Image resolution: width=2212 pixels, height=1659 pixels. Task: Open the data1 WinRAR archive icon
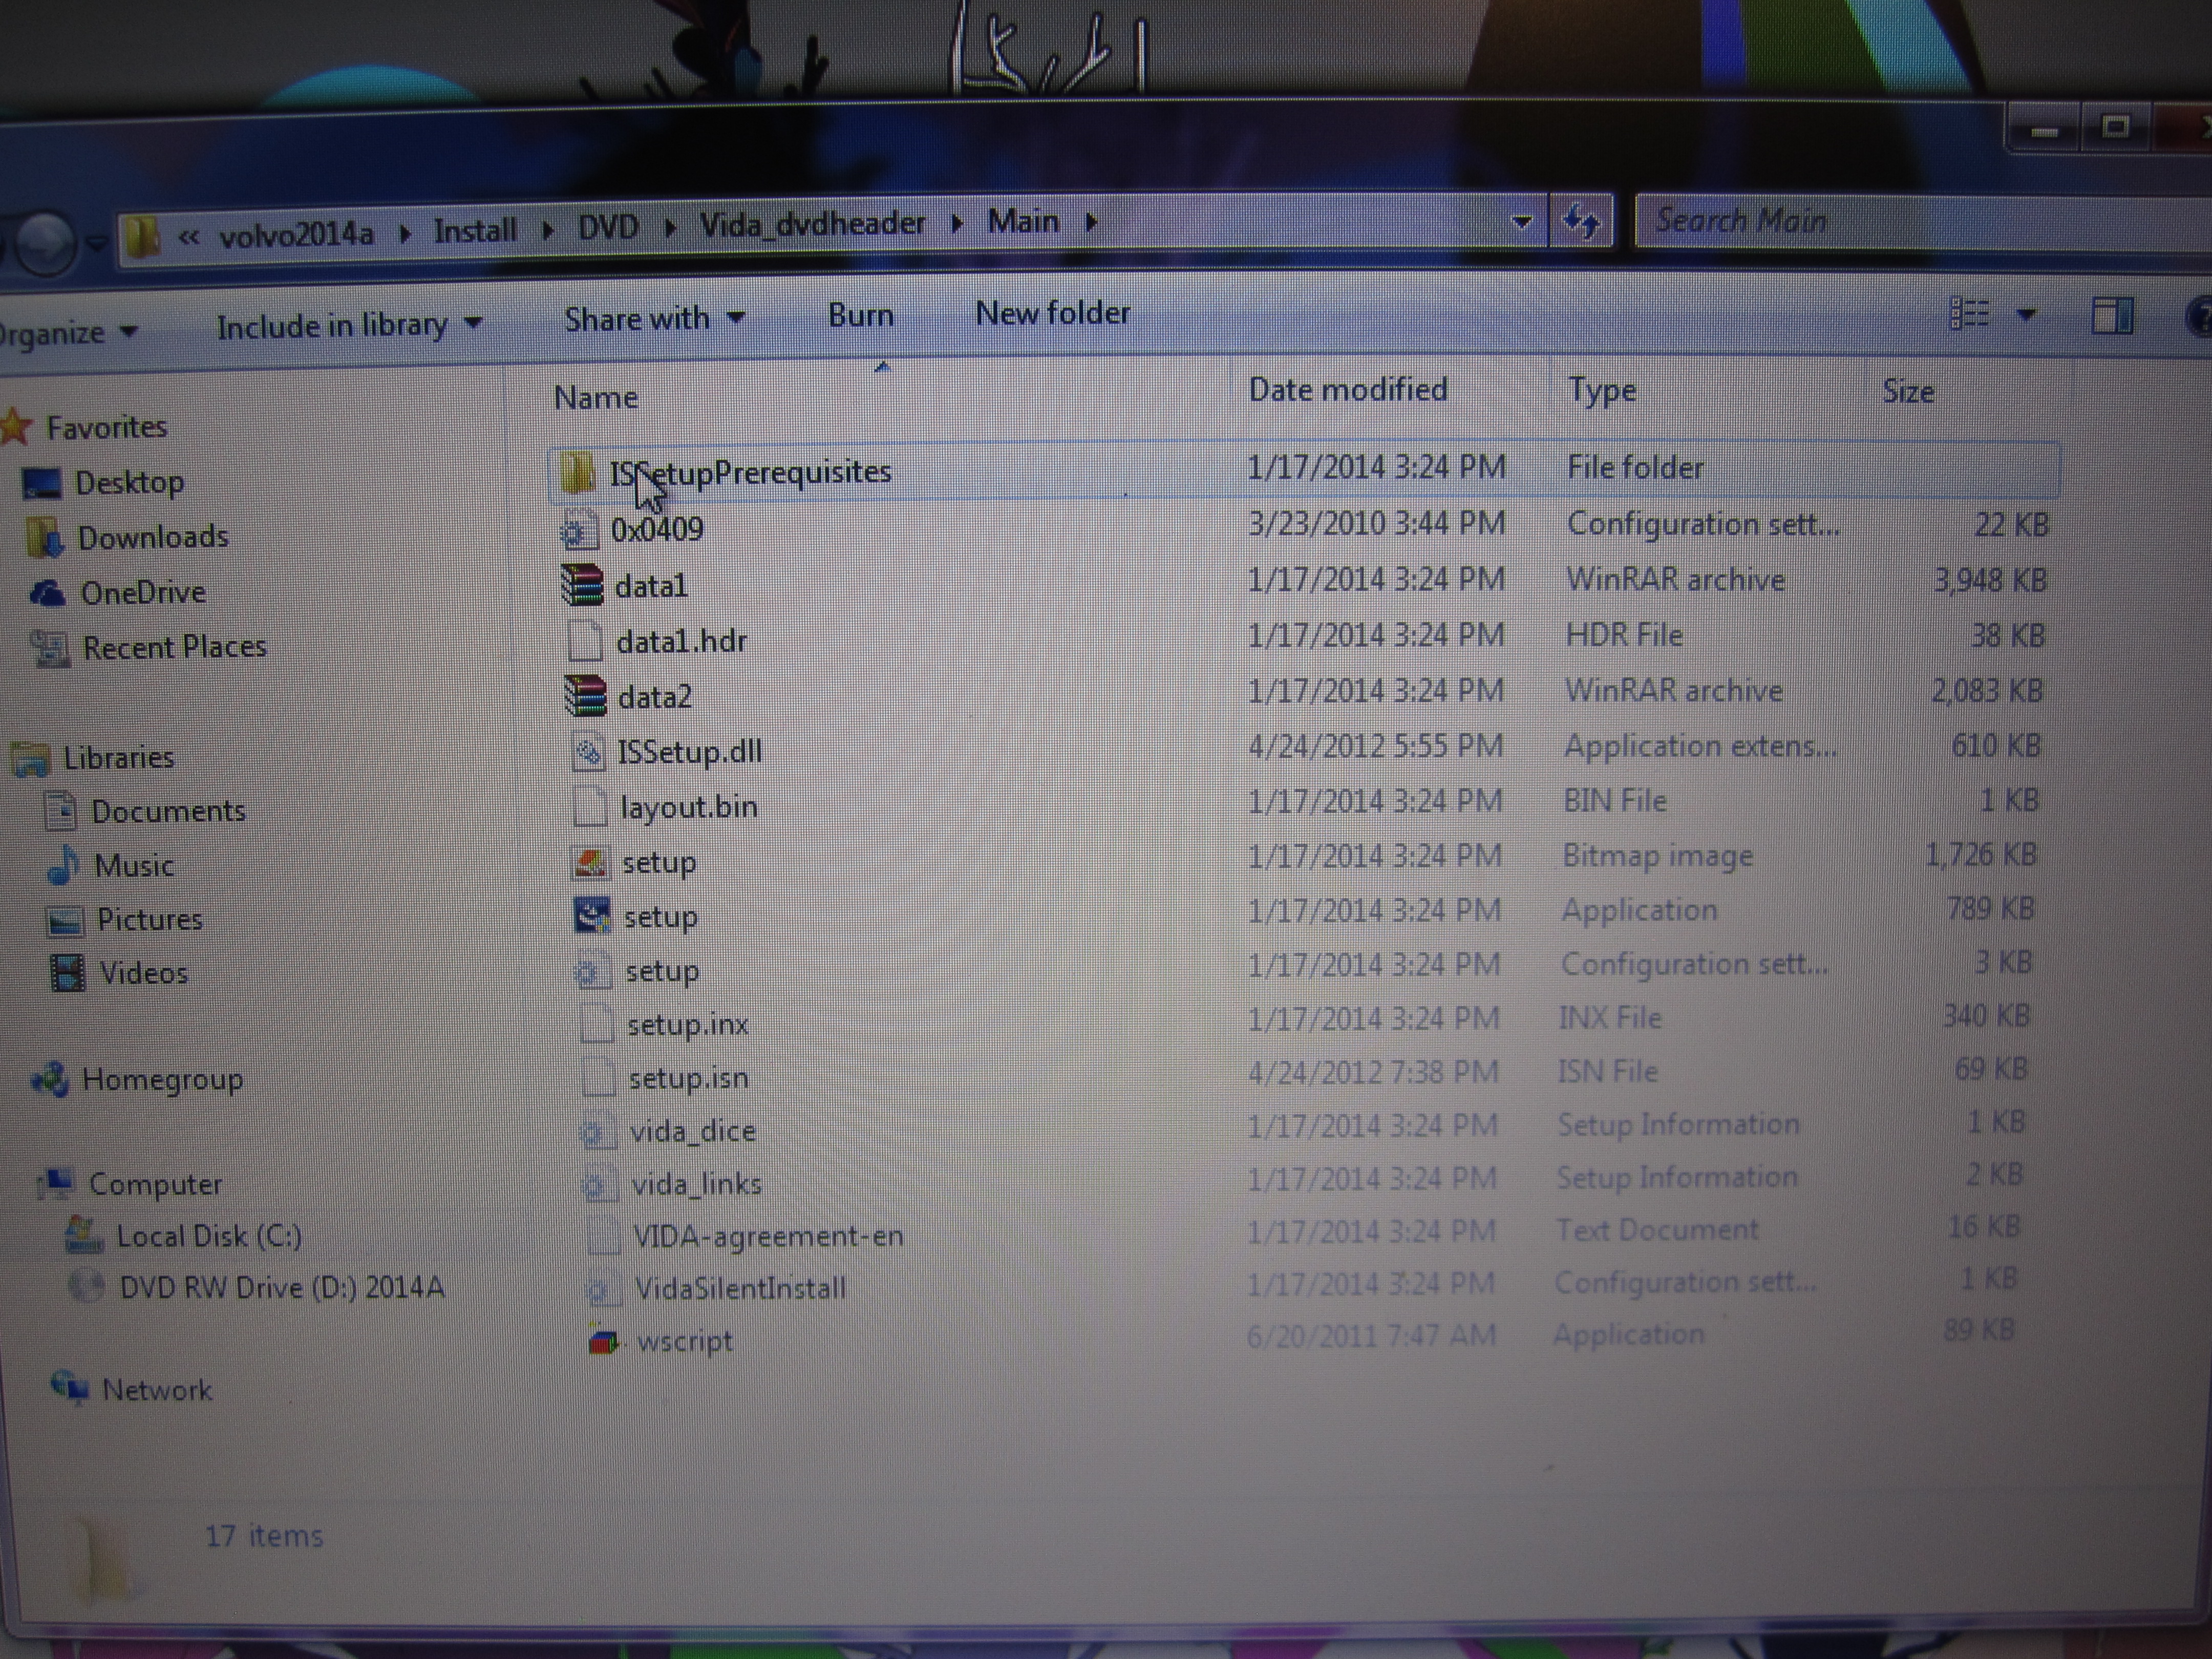pyautogui.click(x=582, y=585)
